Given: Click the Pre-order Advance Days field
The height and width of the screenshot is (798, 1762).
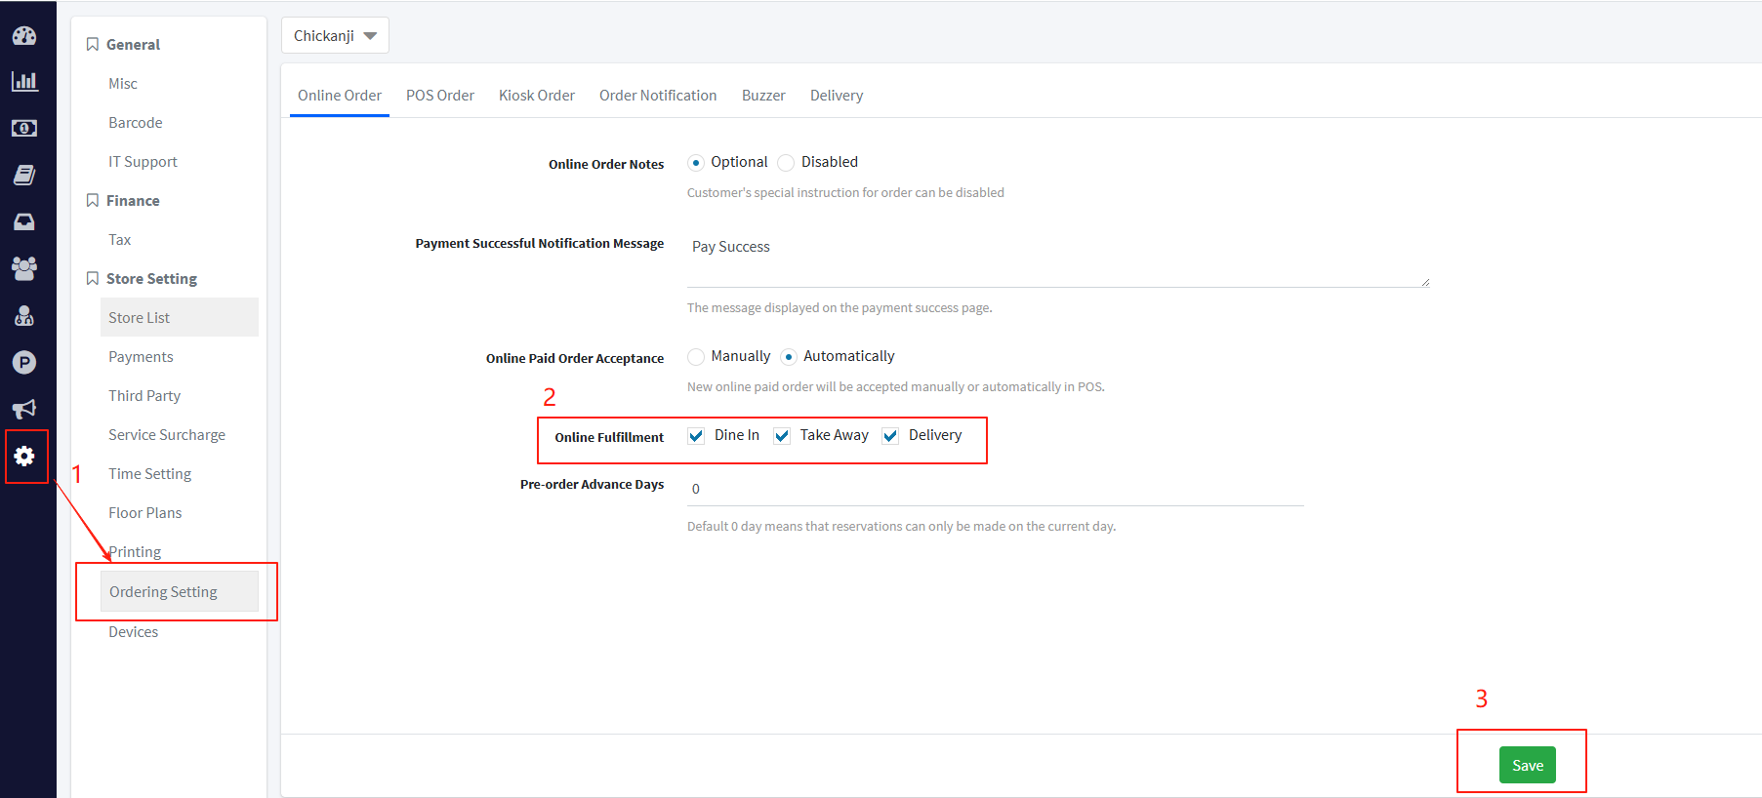Looking at the screenshot, I should pyautogui.click(x=996, y=489).
